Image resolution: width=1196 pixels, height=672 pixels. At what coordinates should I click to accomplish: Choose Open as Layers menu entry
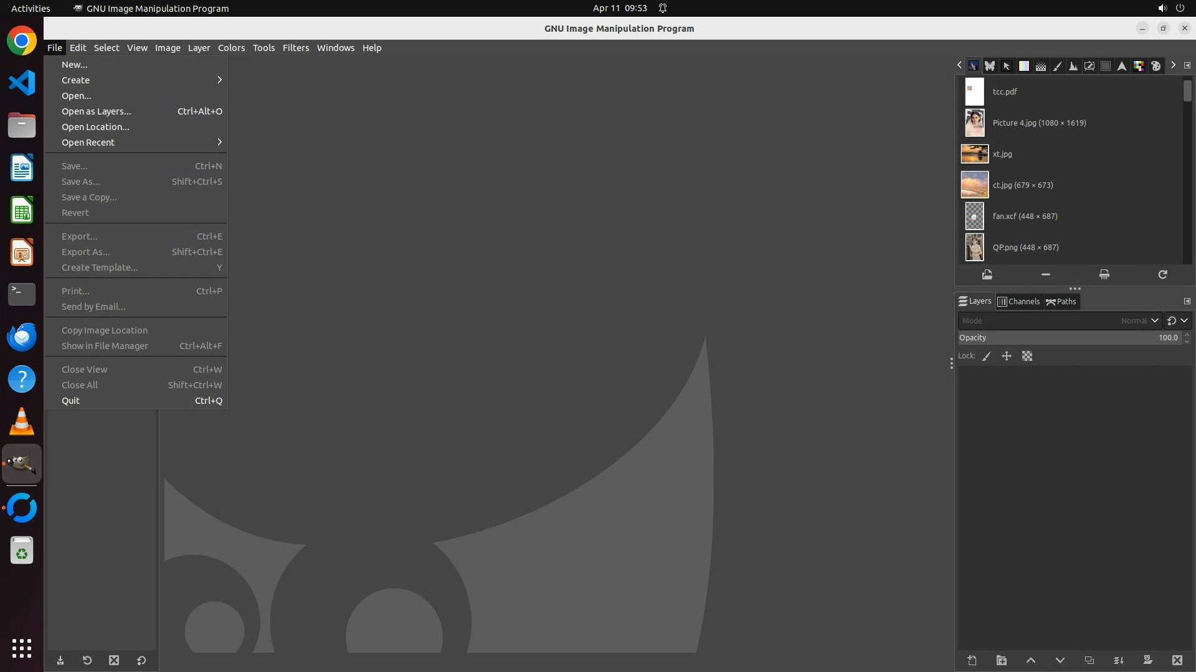tap(97, 111)
